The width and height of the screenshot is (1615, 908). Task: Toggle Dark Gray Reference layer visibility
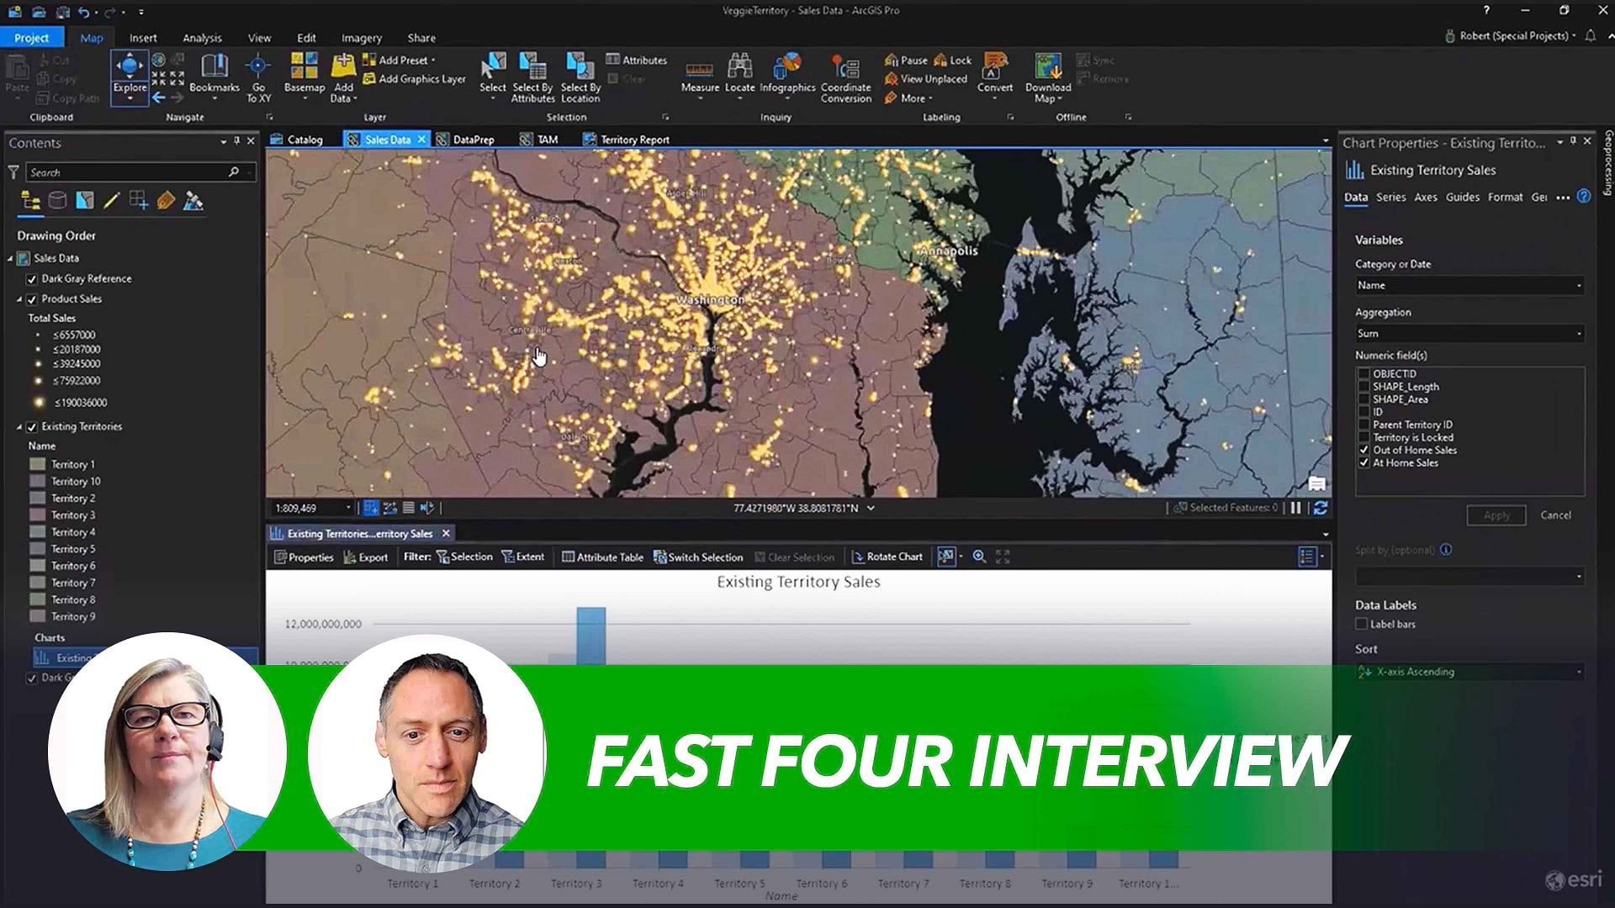(32, 279)
